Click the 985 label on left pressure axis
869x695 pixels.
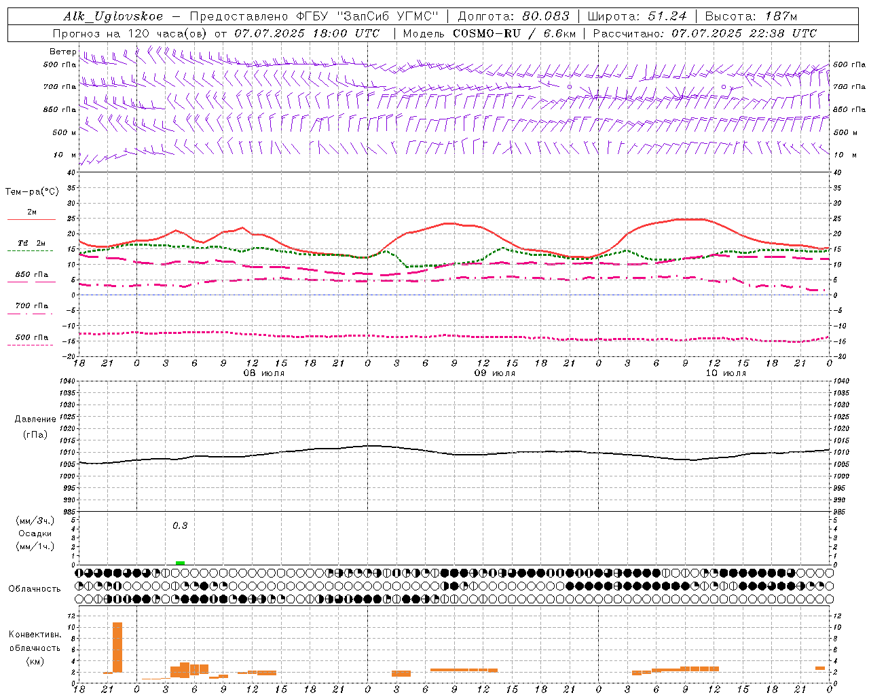[x=69, y=512]
